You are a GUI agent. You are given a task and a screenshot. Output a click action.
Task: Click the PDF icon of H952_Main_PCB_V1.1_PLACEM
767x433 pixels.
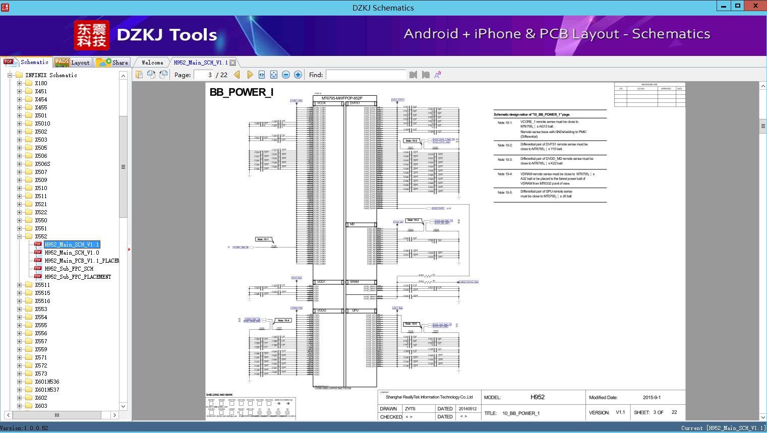coord(38,260)
